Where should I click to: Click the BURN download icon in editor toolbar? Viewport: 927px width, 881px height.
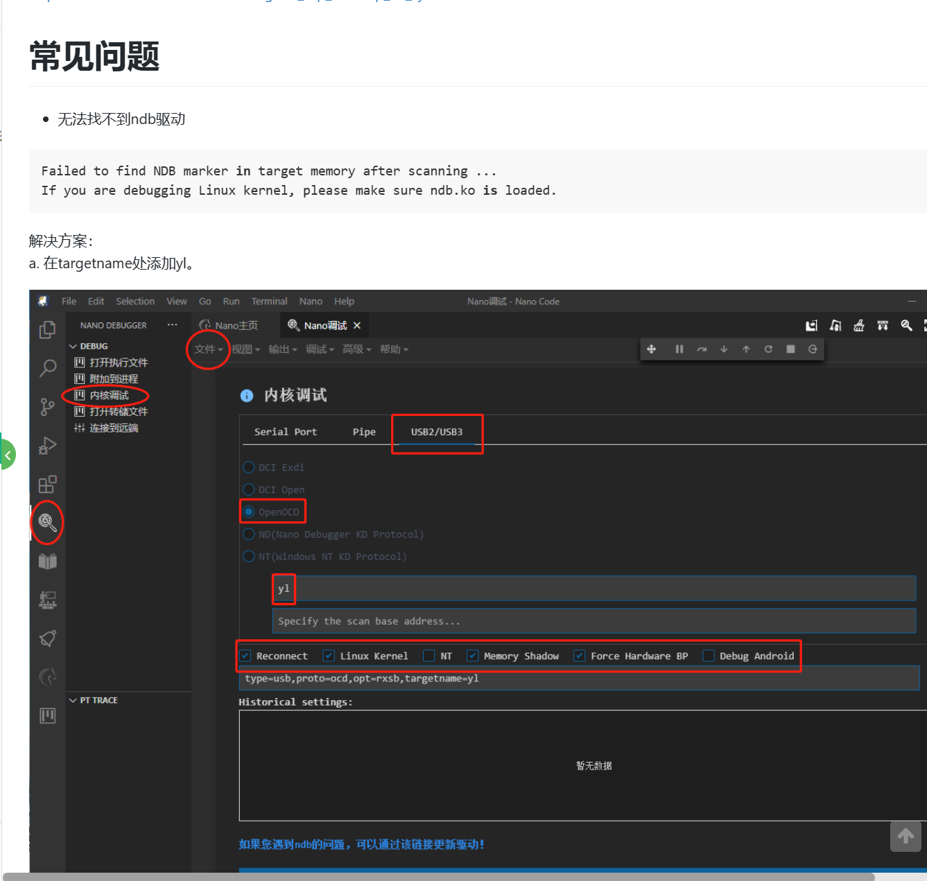pos(883,326)
